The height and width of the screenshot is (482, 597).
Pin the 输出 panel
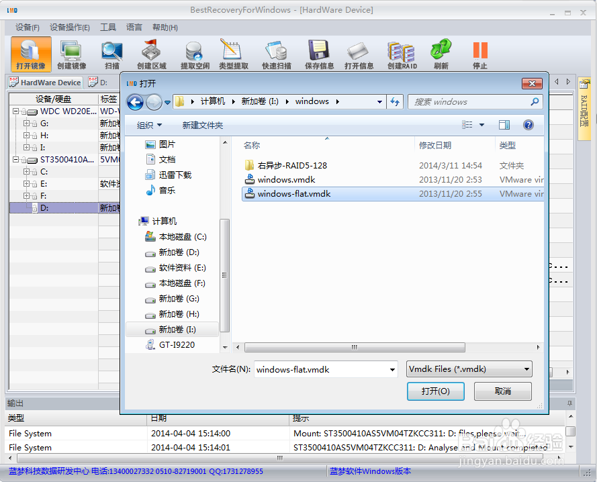pyautogui.click(x=569, y=403)
